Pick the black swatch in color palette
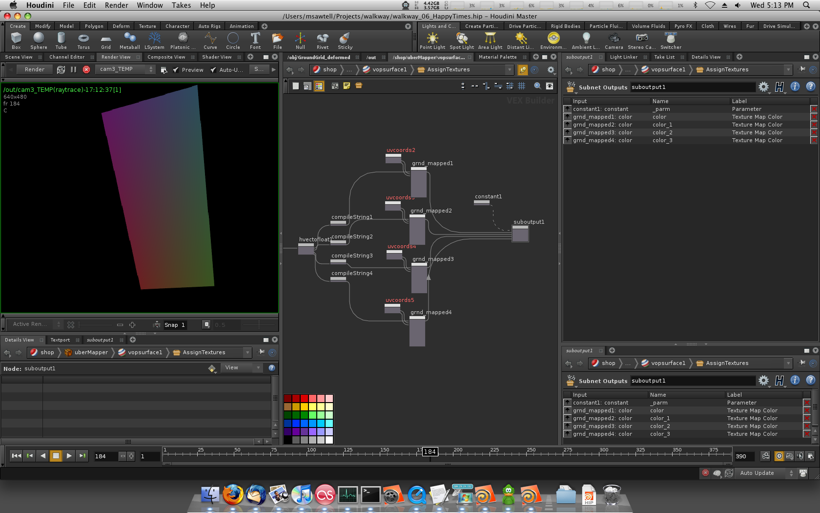 pyautogui.click(x=287, y=440)
